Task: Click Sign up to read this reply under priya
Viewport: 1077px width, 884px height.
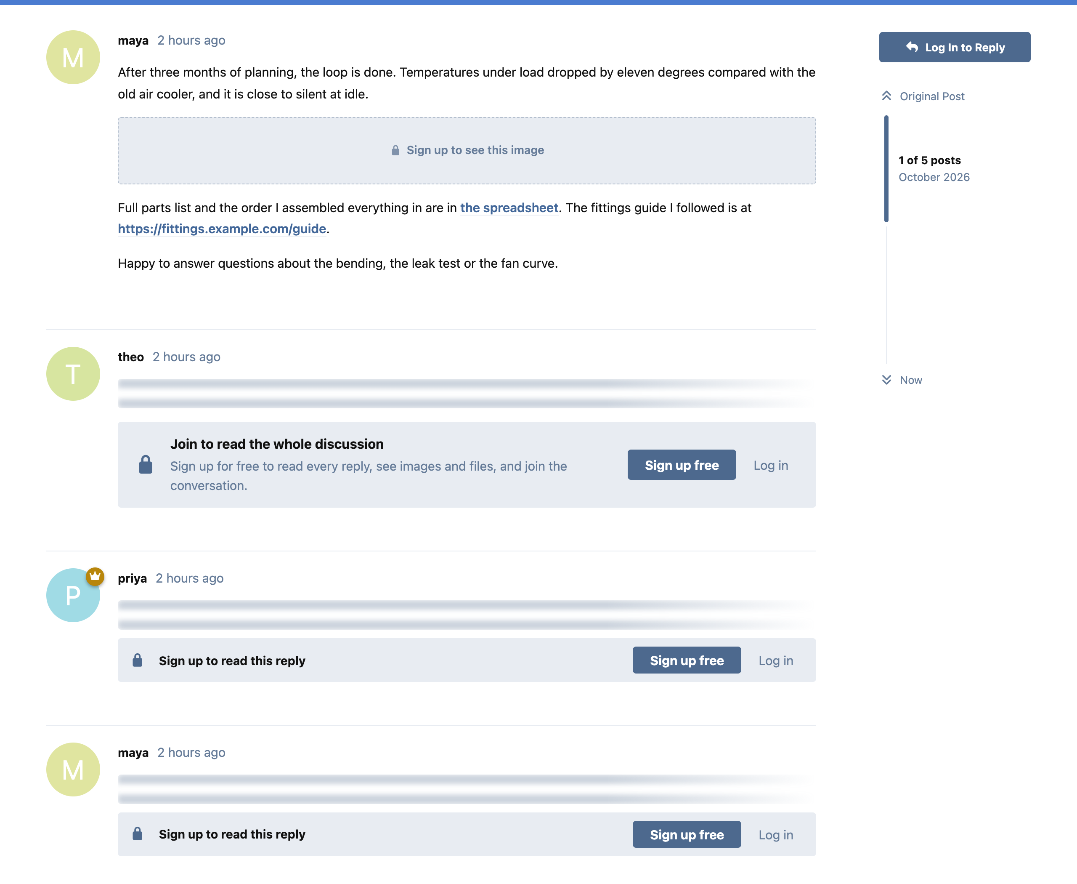Action: [232, 661]
